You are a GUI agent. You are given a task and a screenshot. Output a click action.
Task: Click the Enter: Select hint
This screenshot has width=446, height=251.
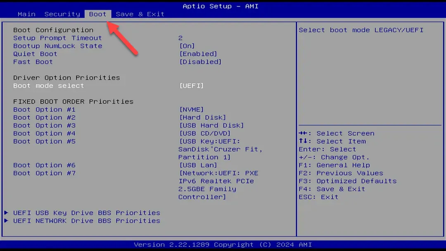(327, 149)
